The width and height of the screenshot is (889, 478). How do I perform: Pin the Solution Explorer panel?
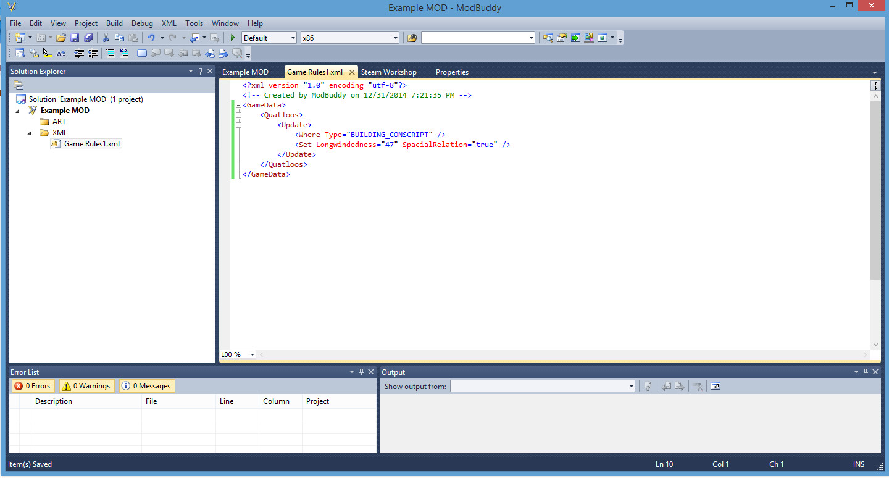(x=201, y=71)
